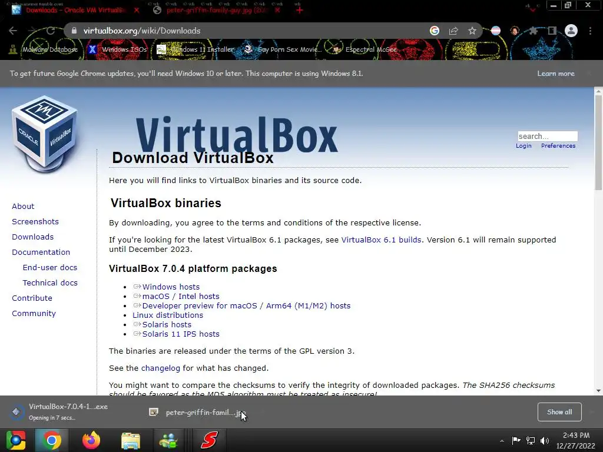Click the Login link
The height and width of the screenshot is (452, 603).
[x=524, y=146]
